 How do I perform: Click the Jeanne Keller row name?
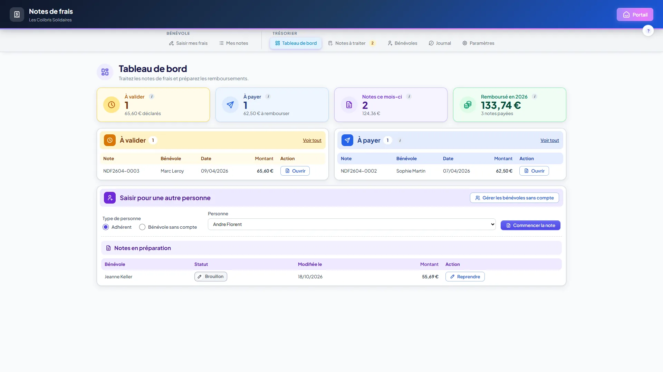click(x=118, y=277)
